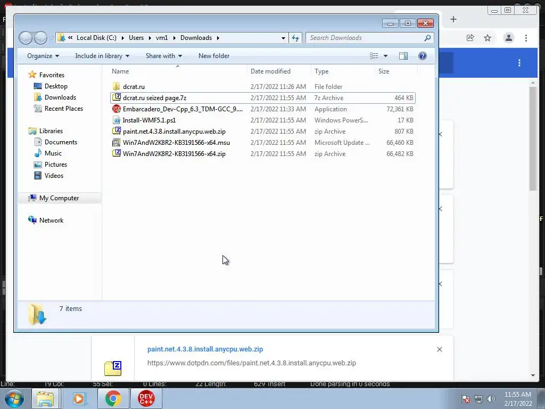Select Win7AndW2K8R2-KB3191566-x64.zip file icon

coord(117,153)
